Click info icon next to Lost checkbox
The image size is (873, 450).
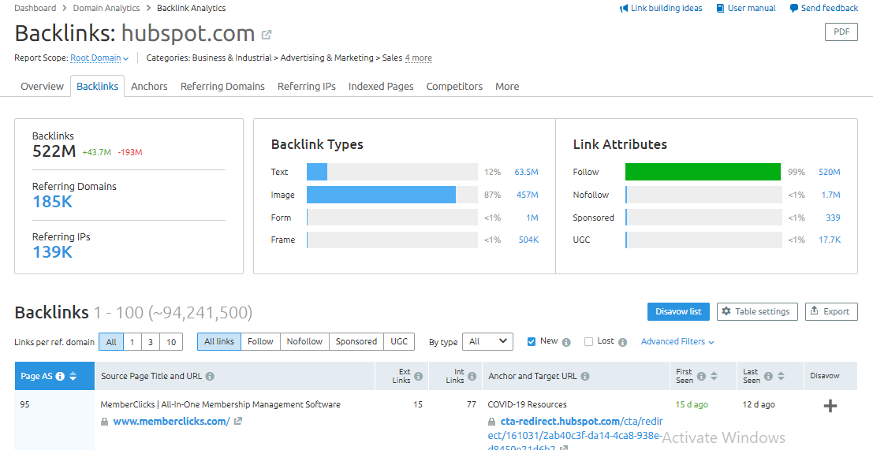622,343
